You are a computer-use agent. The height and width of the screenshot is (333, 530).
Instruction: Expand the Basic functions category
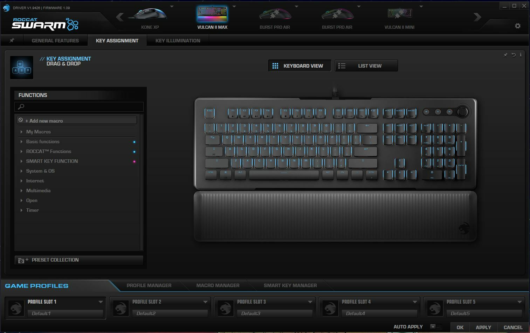(x=42, y=141)
